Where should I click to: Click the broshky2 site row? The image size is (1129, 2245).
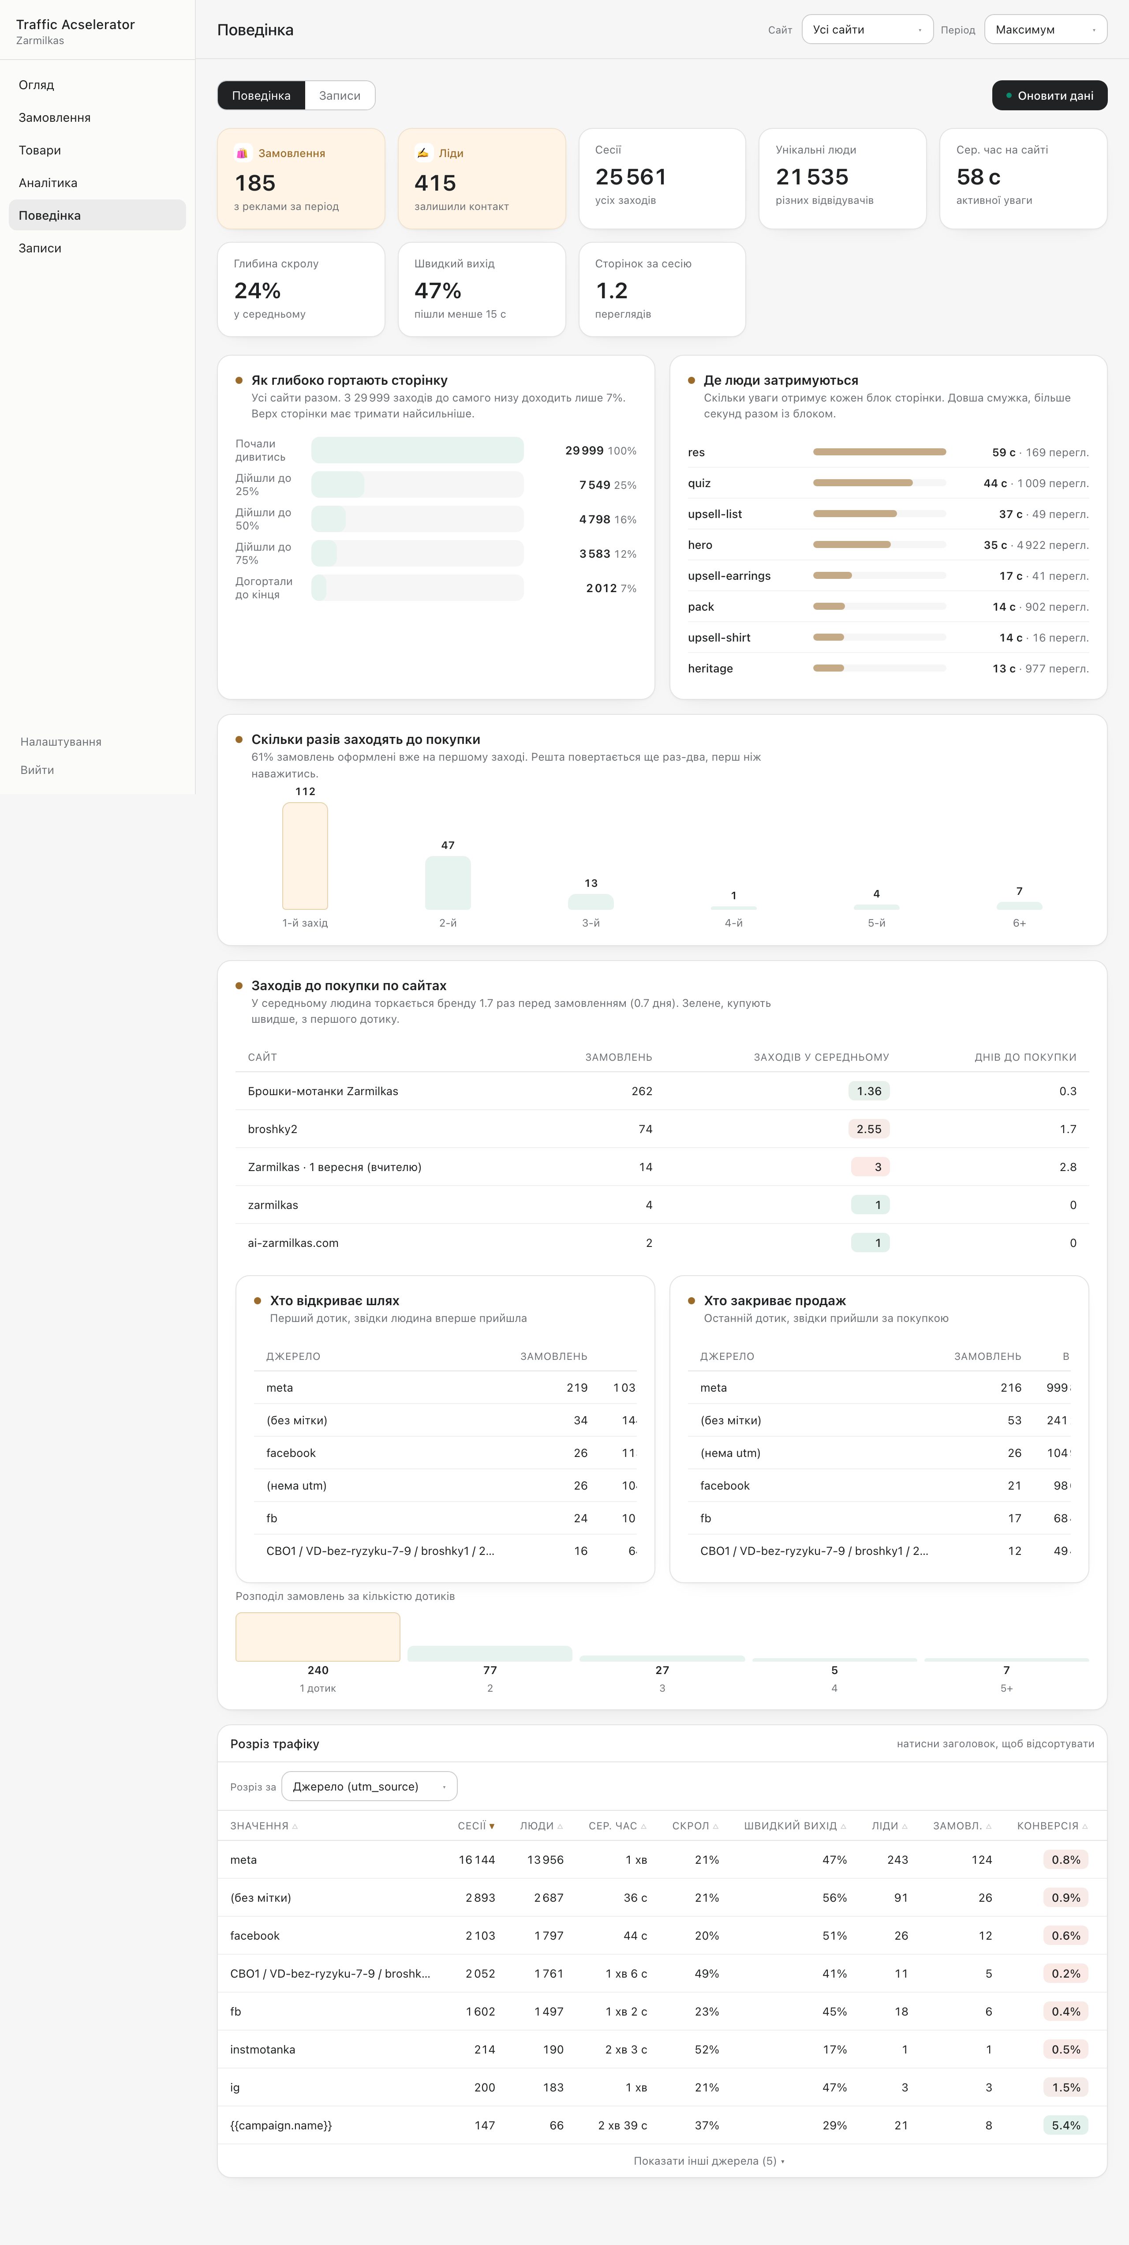pos(662,1130)
